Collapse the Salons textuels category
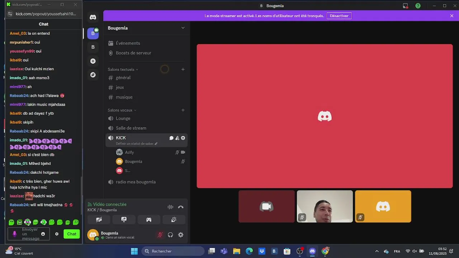This screenshot has width=459, height=258. (123, 70)
